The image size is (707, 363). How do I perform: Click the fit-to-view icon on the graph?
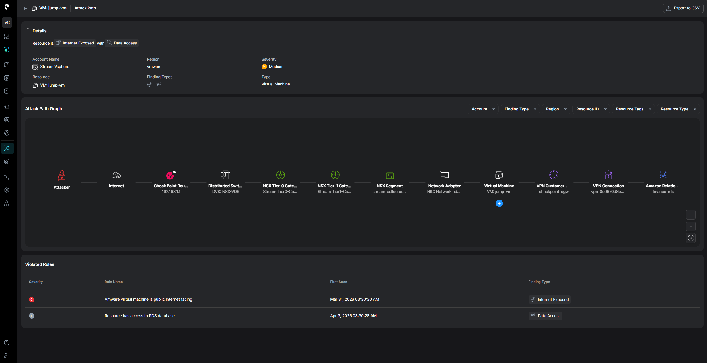tap(691, 238)
